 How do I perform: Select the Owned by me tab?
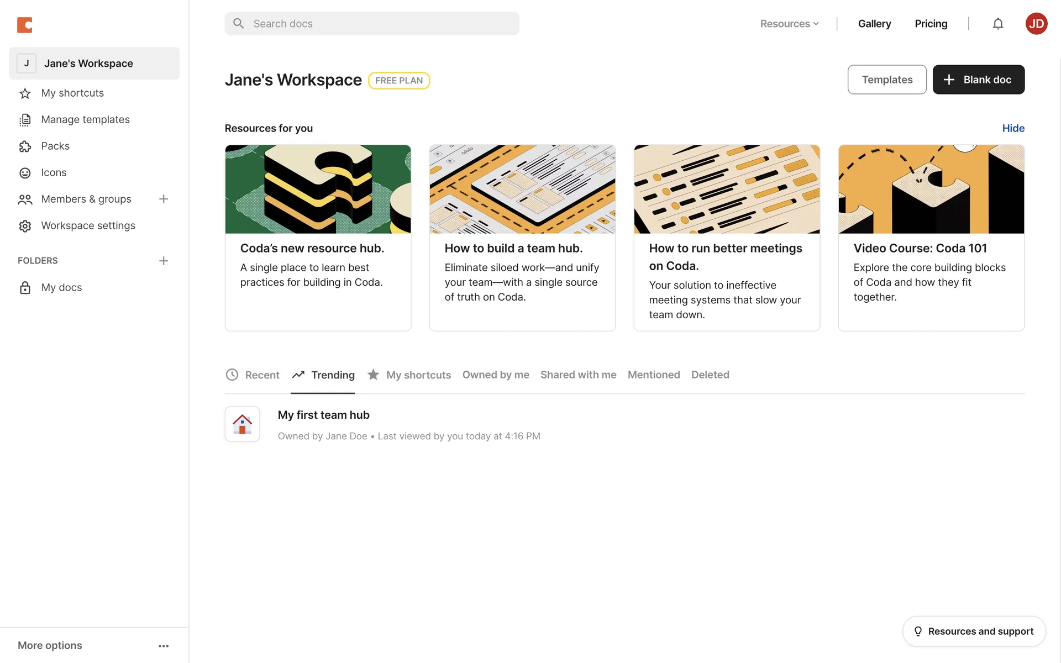coord(496,375)
